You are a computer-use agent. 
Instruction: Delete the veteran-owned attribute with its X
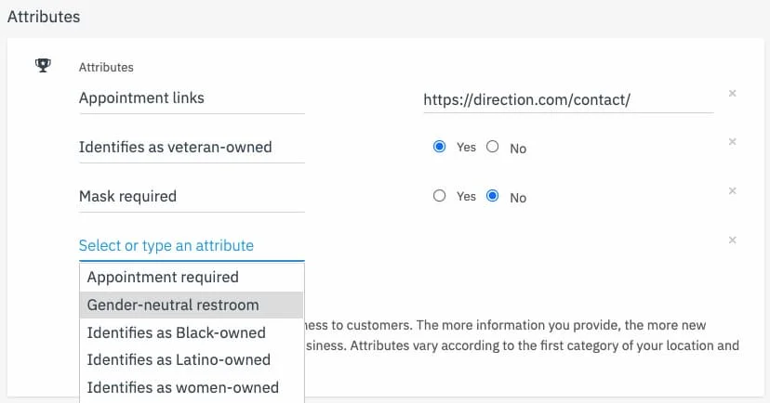tap(732, 142)
